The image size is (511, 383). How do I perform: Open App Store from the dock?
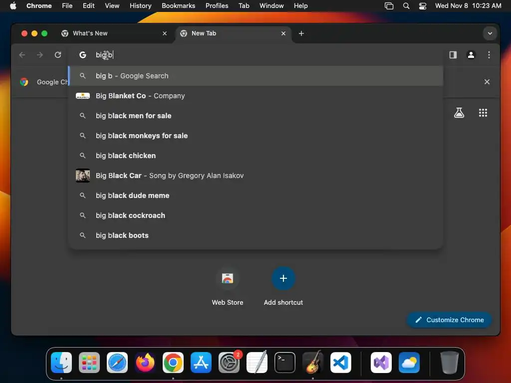click(201, 363)
